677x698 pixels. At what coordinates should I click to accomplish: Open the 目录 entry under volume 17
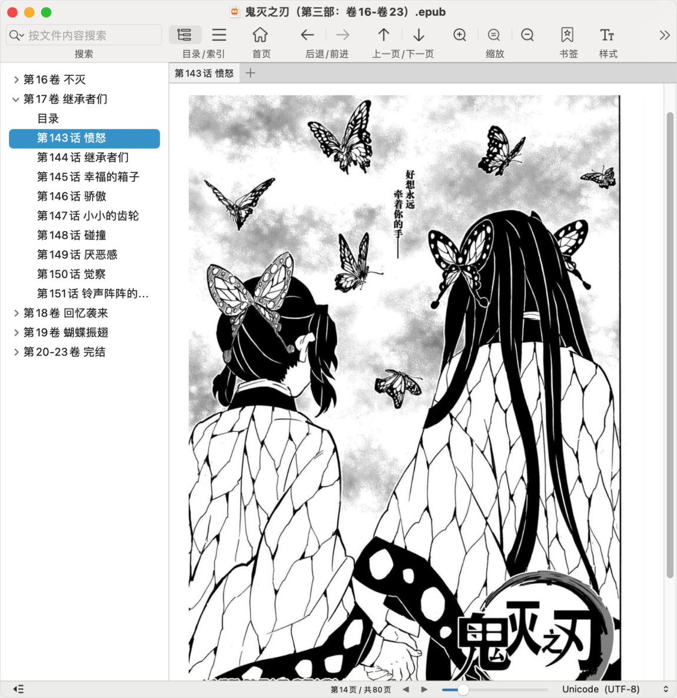coord(48,118)
